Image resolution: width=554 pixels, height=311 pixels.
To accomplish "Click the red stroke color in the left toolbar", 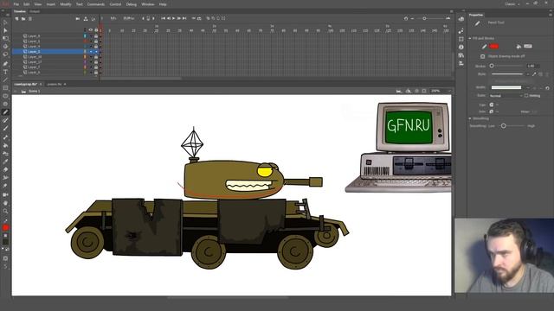I will pos(5,228).
